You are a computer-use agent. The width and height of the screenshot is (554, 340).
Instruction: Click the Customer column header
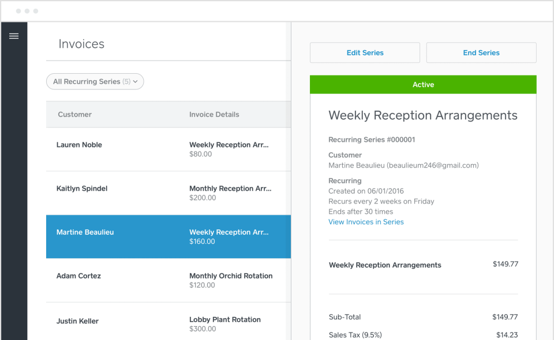point(75,115)
